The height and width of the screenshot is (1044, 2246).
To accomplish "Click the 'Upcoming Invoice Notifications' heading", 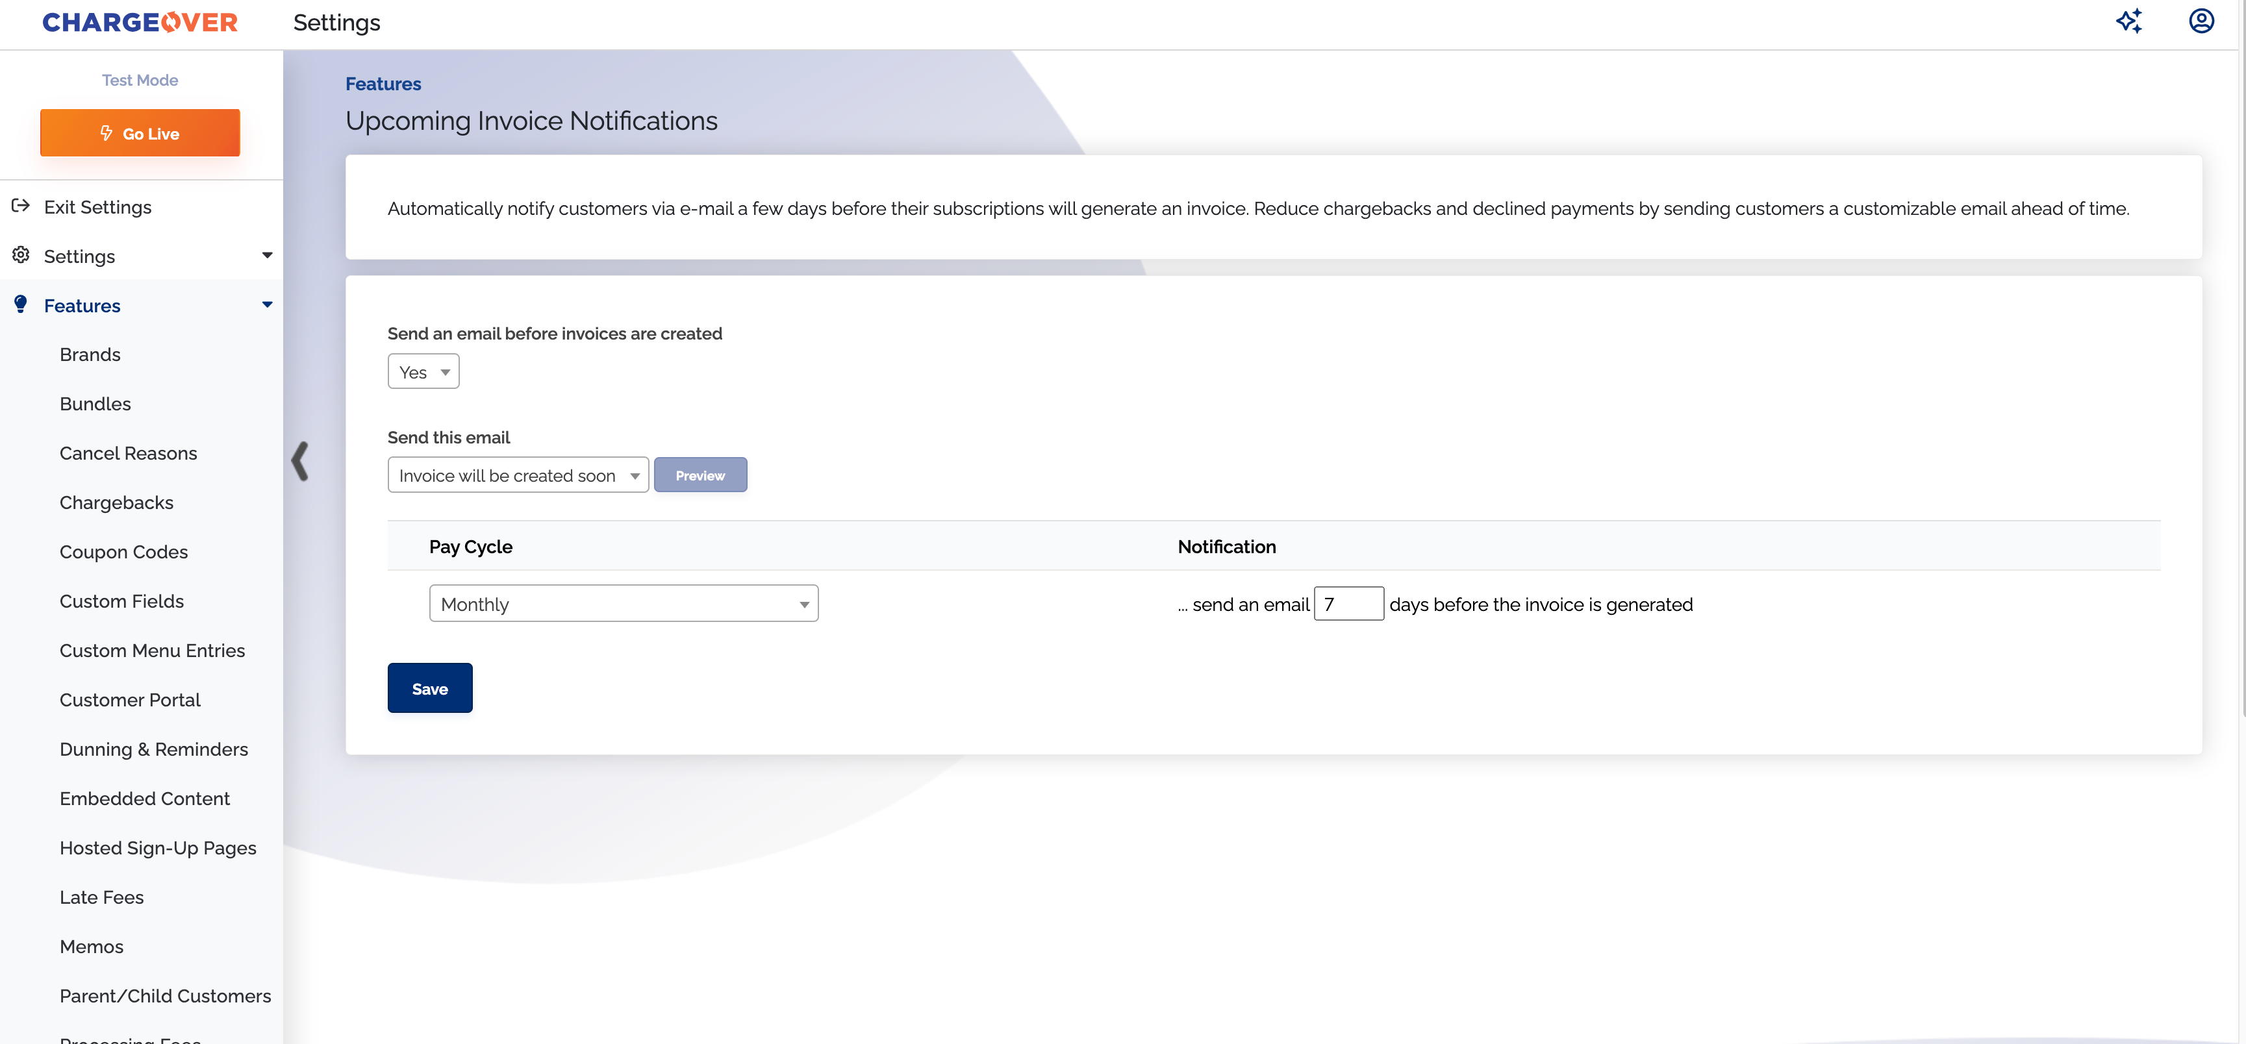I will click(531, 120).
